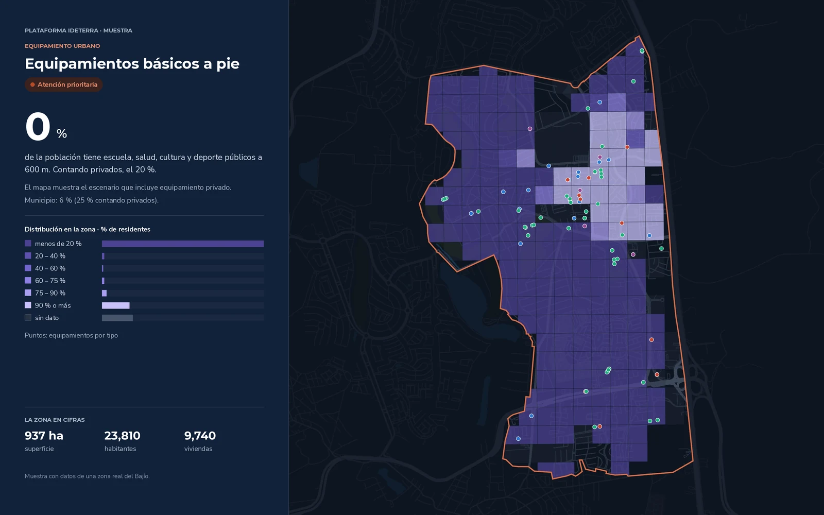Click the Puntos: equipamientos por tipo note

(x=71, y=335)
